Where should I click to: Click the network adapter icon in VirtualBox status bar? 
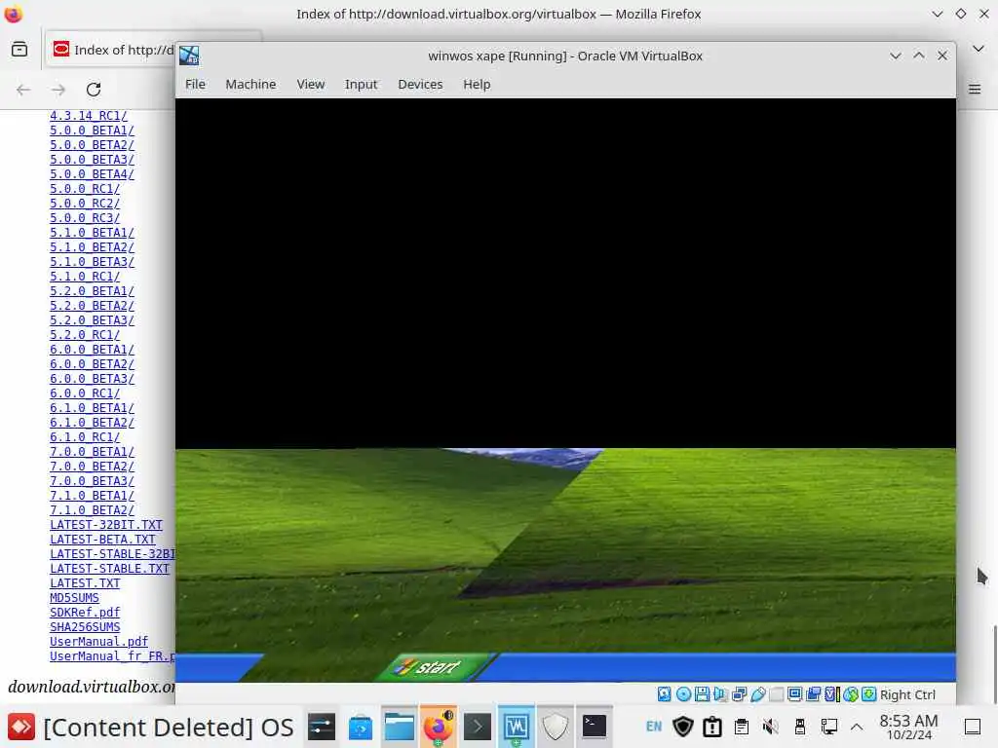tap(739, 694)
